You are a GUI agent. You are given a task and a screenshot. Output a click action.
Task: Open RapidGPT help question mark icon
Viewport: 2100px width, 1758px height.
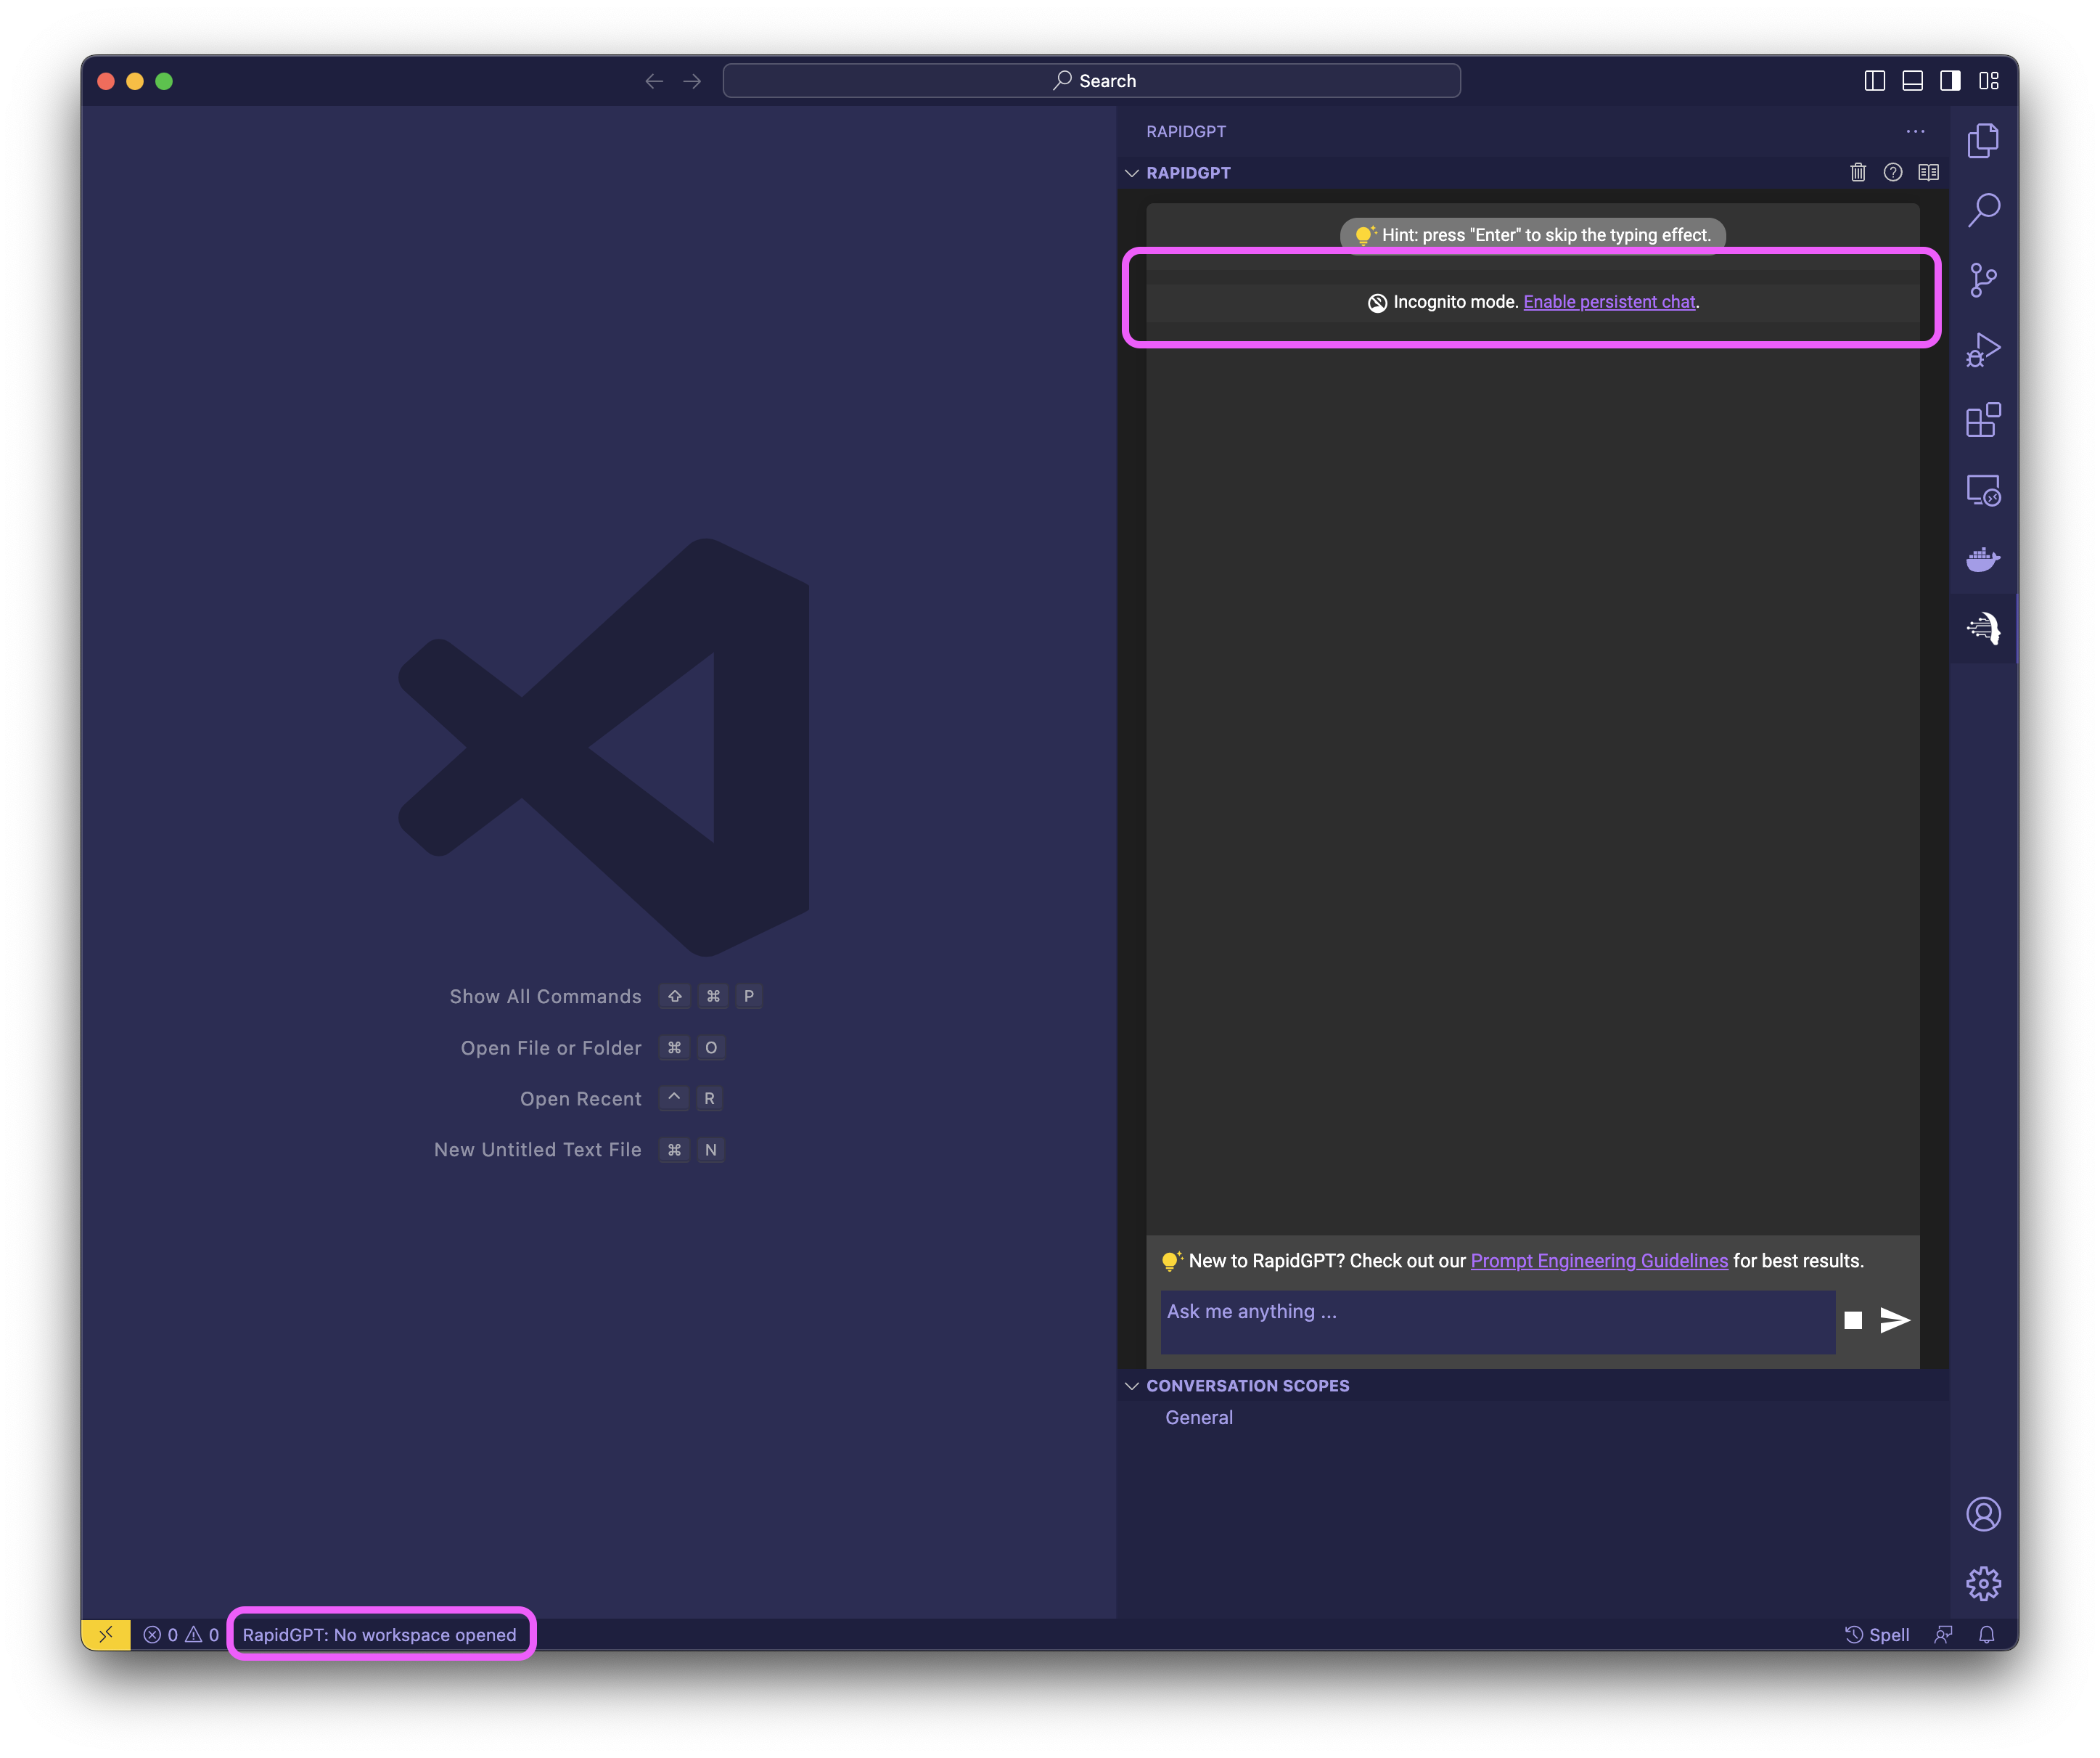pyautogui.click(x=1893, y=172)
